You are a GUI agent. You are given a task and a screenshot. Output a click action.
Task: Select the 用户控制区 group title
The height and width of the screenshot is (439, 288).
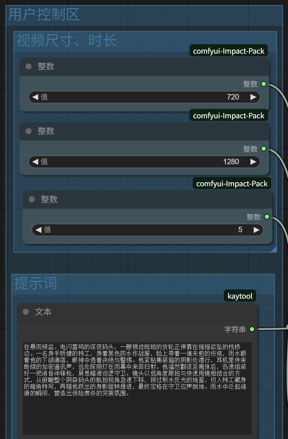(x=44, y=14)
